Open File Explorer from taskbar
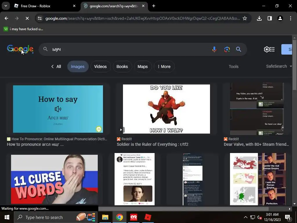This screenshot has height=223, width=297. 105,217
